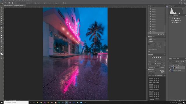Viewport: 186px width, 104px height.
Task: Add a Hue/Saturation adjustment
Action: pos(172,21)
